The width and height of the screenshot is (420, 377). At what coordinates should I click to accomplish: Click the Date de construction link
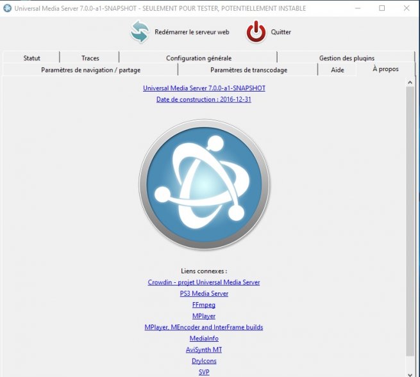pos(204,99)
